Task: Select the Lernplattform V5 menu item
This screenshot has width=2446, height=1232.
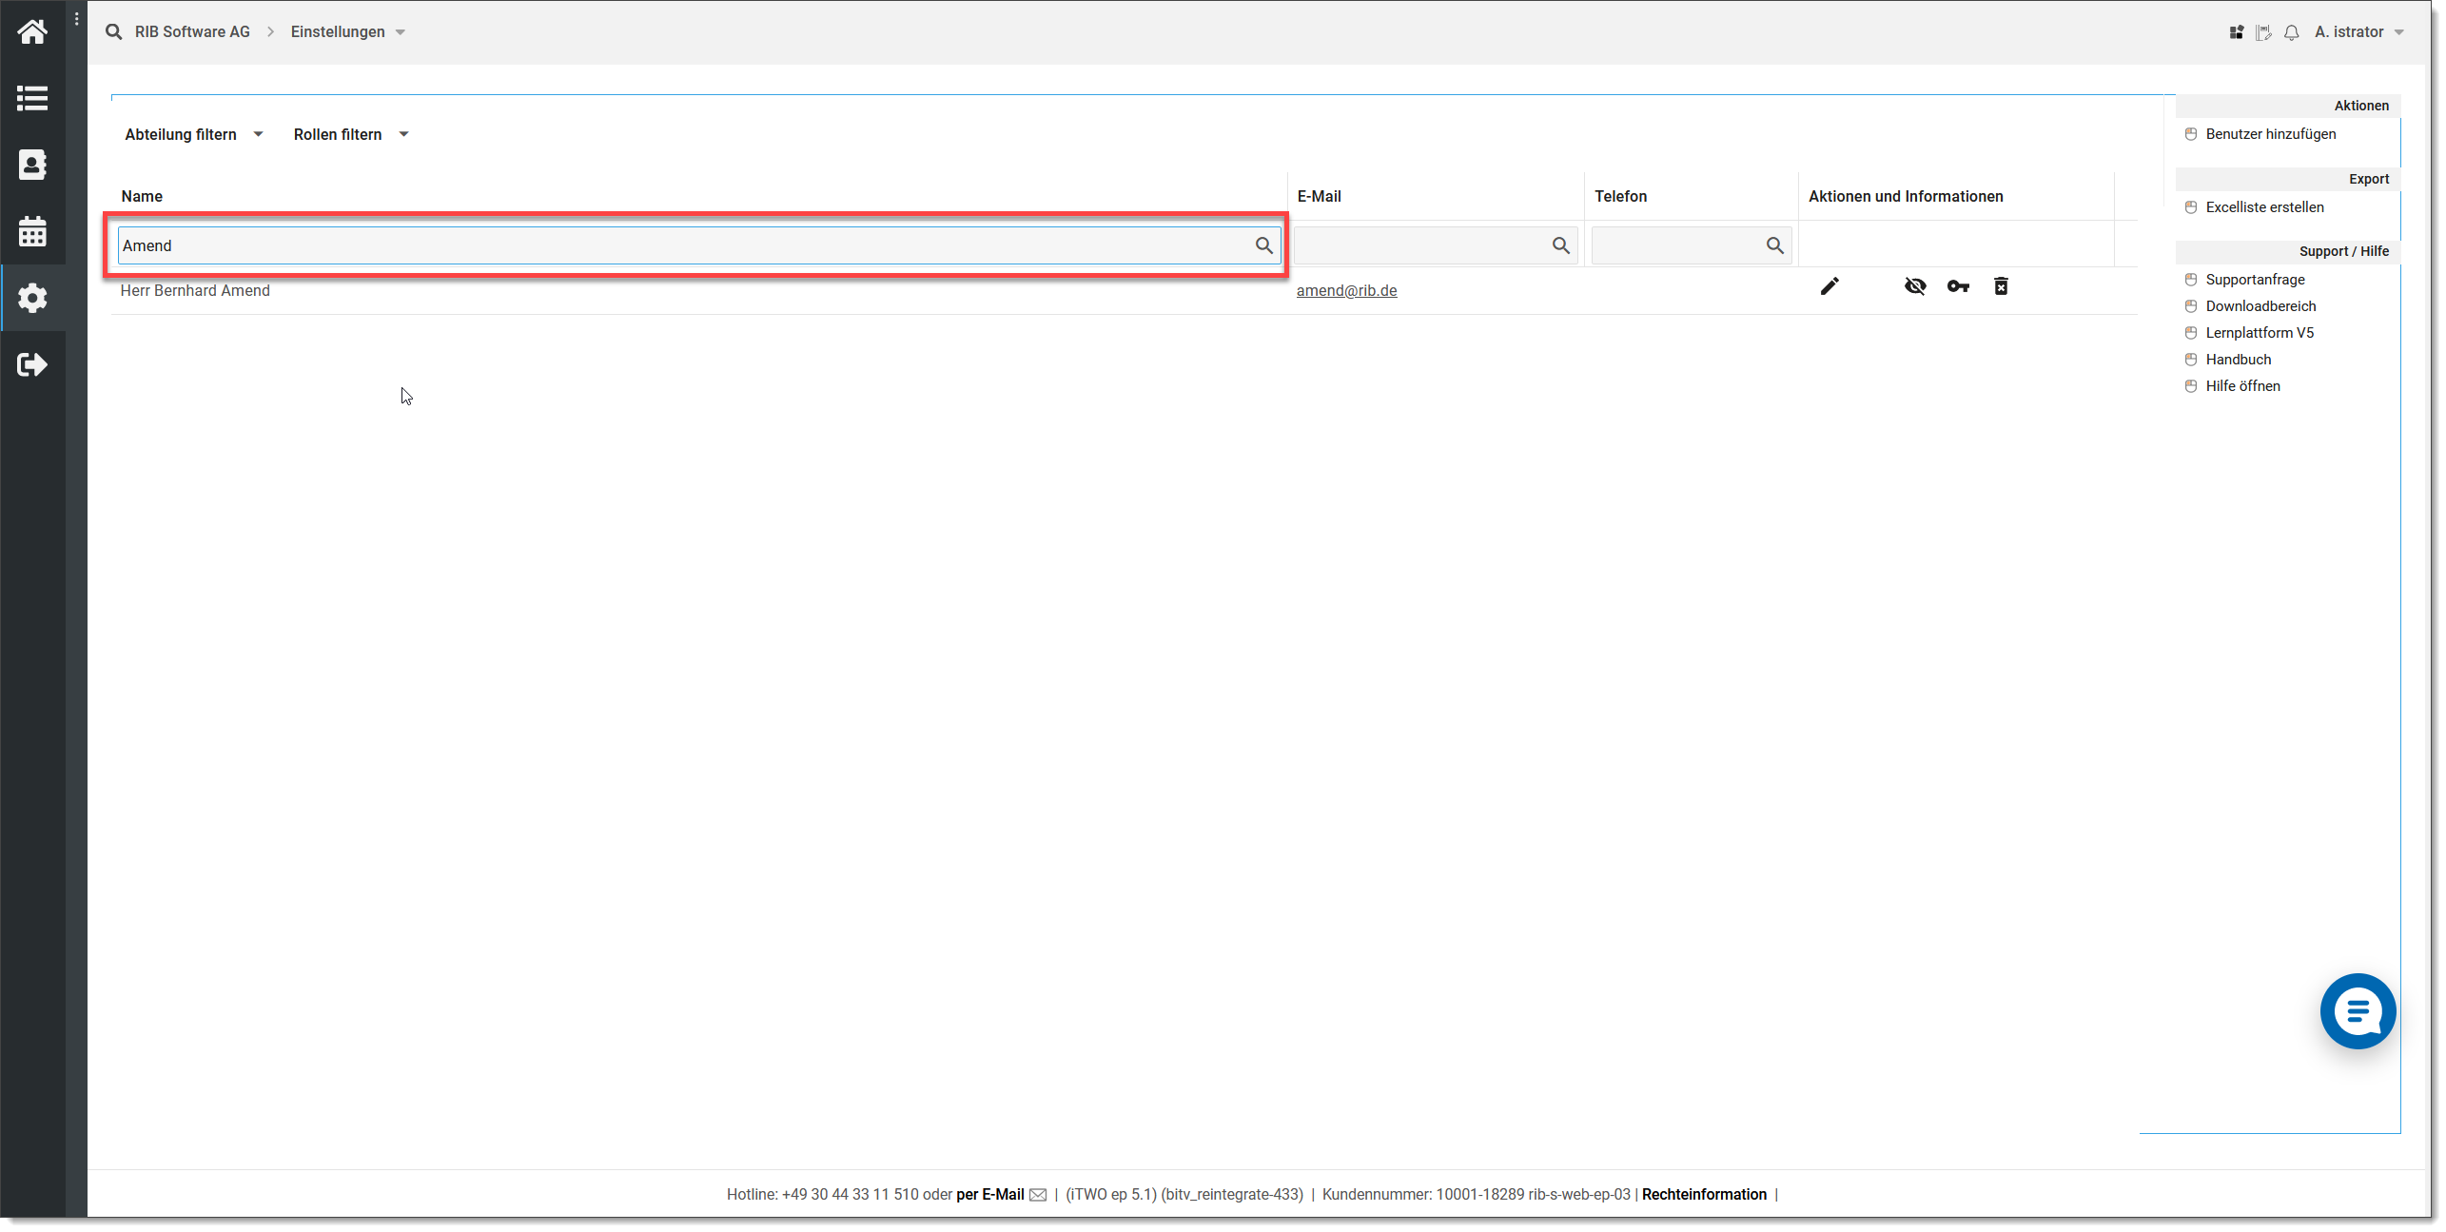Action: pos(2260,332)
